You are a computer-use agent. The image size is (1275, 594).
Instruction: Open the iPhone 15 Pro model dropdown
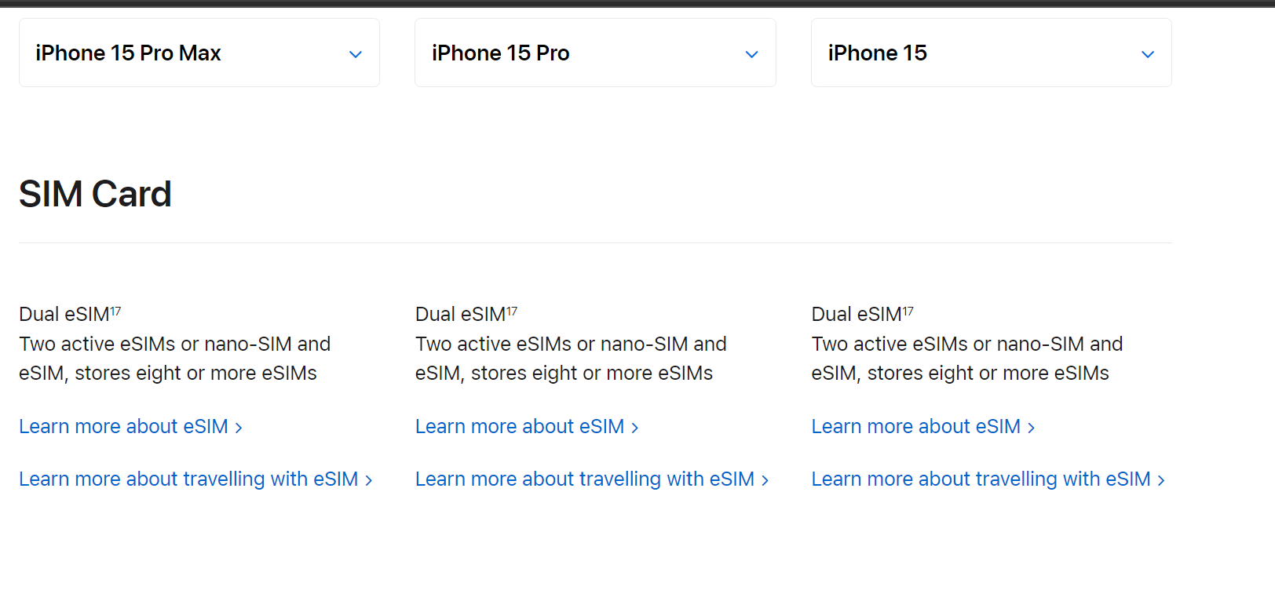[595, 53]
